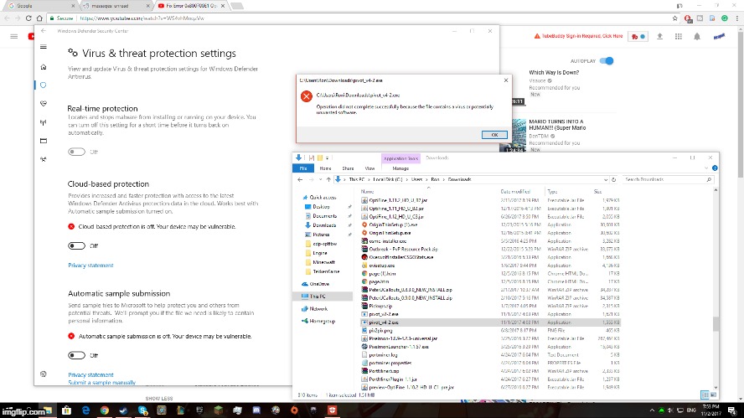Click Submit a sample manually link
The image size is (744, 418).
click(x=101, y=383)
